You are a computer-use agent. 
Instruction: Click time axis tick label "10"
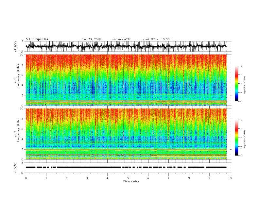pyautogui.click(x=230, y=178)
